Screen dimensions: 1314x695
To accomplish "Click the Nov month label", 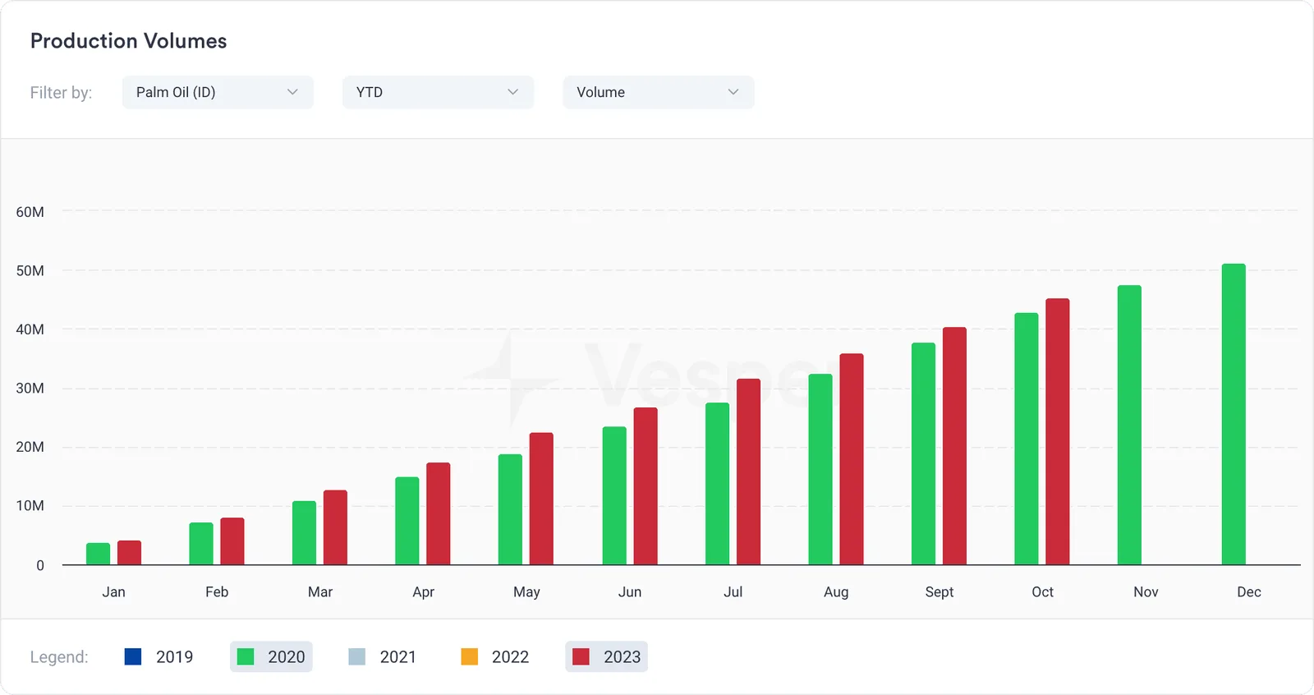I will coord(1146,591).
